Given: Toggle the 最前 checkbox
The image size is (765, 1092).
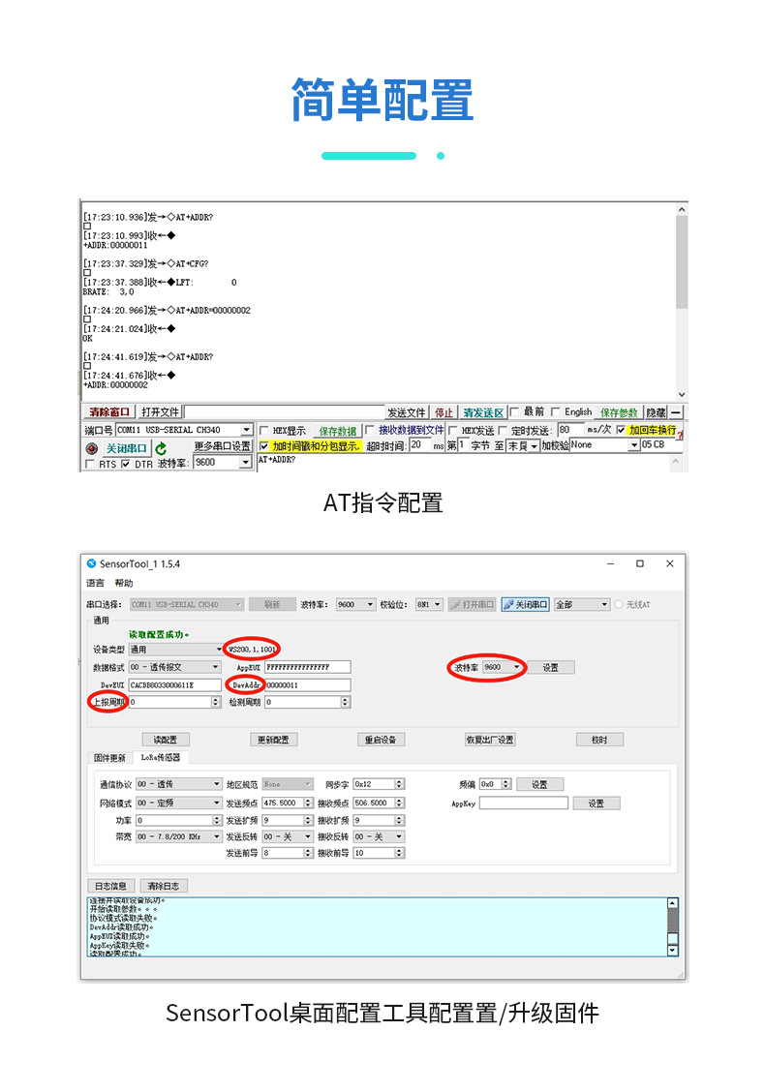Looking at the screenshot, I should (514, 412).
